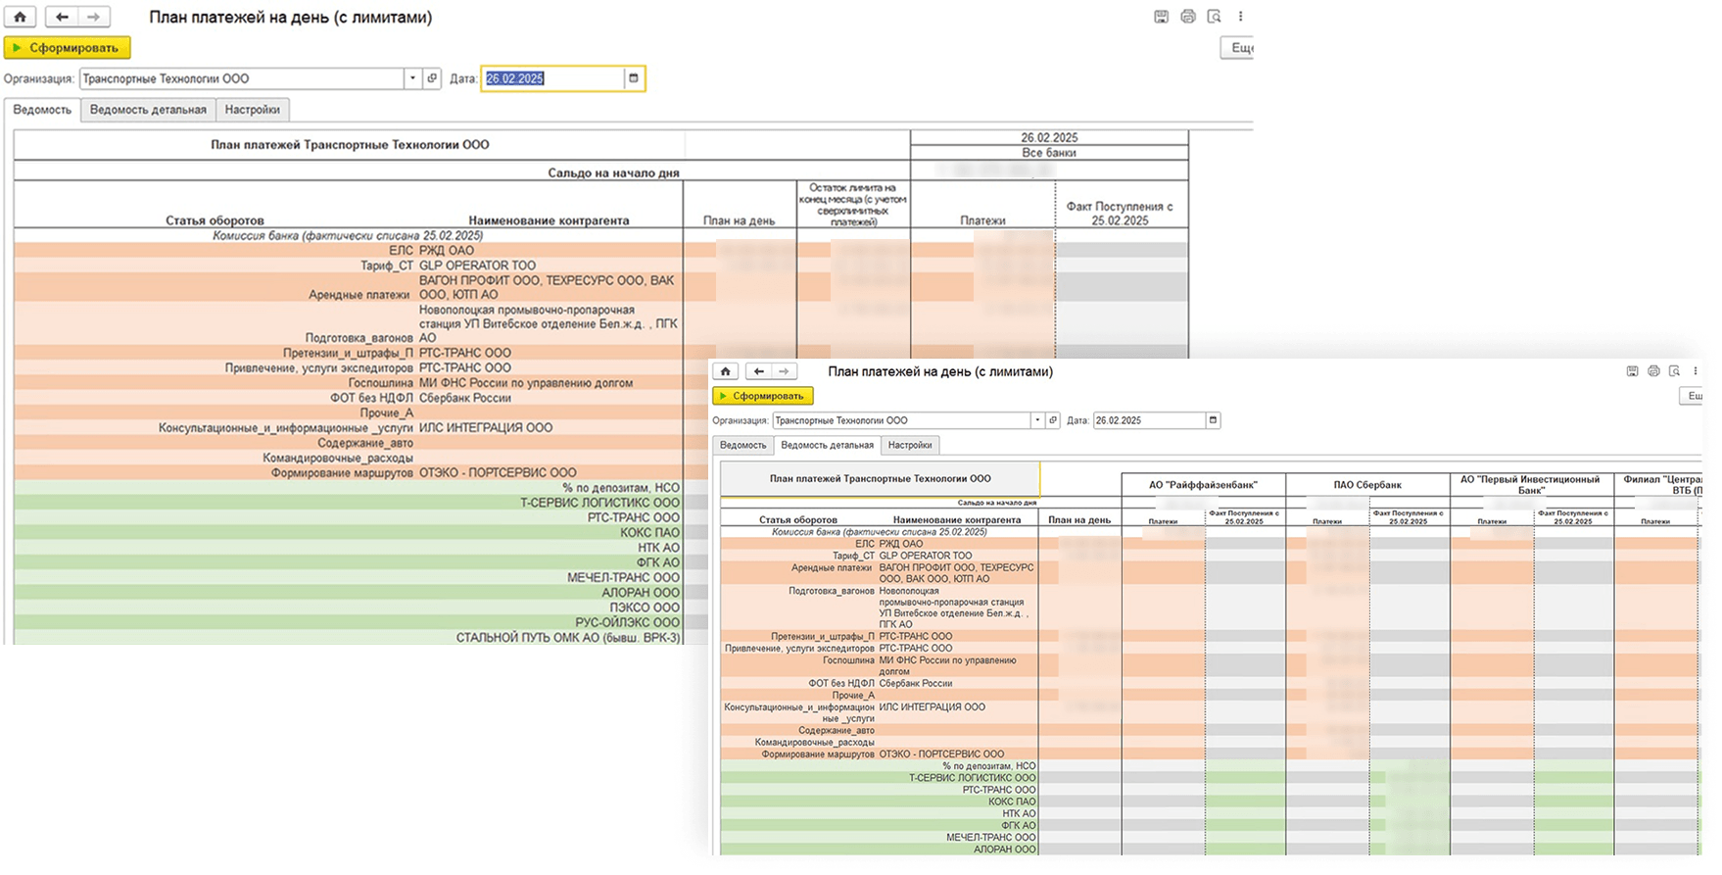
Task: Click the print icon in the lower-right window
Action: tap(1653, 371)
